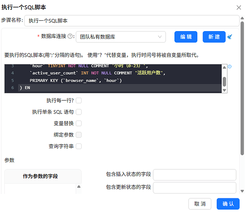The image size is (247, 216).
Task: Click the wizard icon beside 新建 button
Action: click(230, 37)
